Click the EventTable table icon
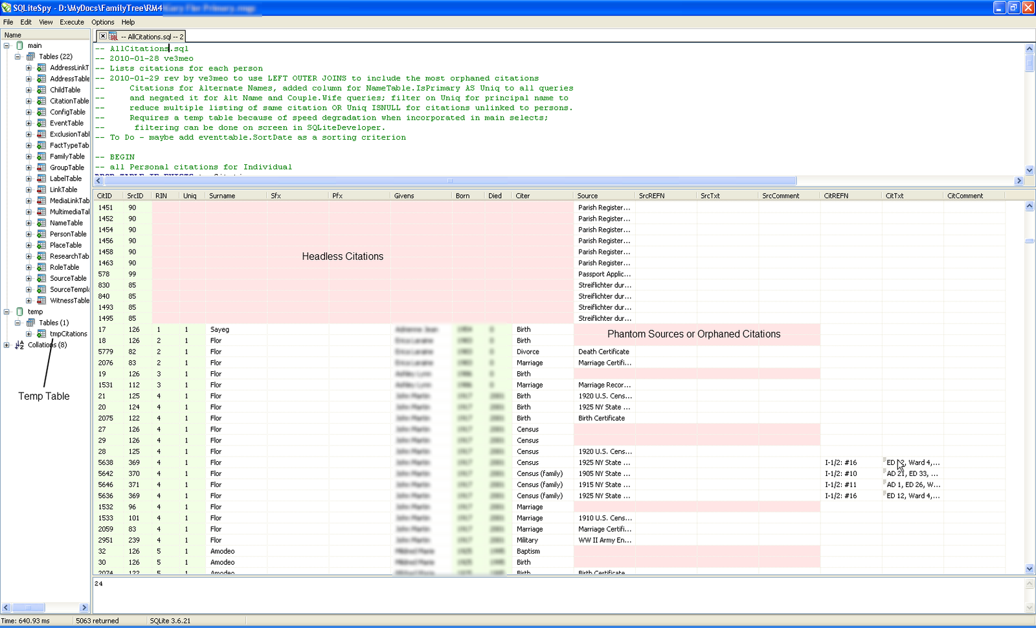 41,123
